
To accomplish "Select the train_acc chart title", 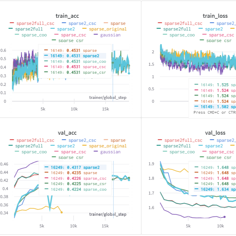I will (x=67, y=16).
